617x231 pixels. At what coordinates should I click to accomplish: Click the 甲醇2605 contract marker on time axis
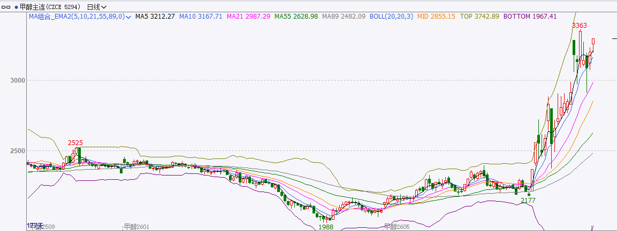(397, 227)
